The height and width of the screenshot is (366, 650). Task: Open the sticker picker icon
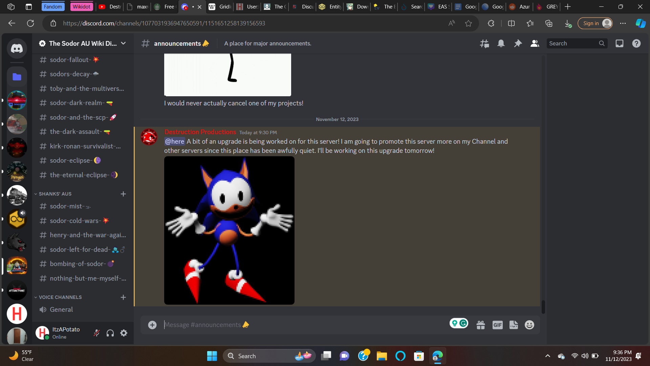[514, 325]
